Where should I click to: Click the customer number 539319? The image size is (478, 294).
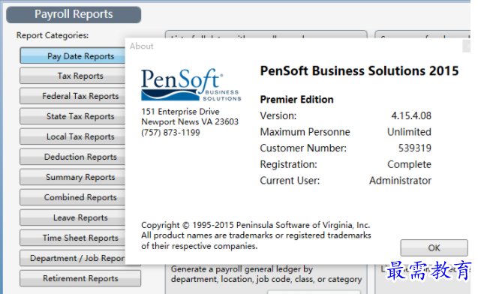tap(414, 148)
